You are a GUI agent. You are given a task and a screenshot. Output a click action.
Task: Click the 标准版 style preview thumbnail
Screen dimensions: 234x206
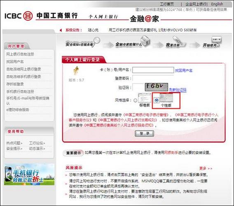tap(145, 98)
